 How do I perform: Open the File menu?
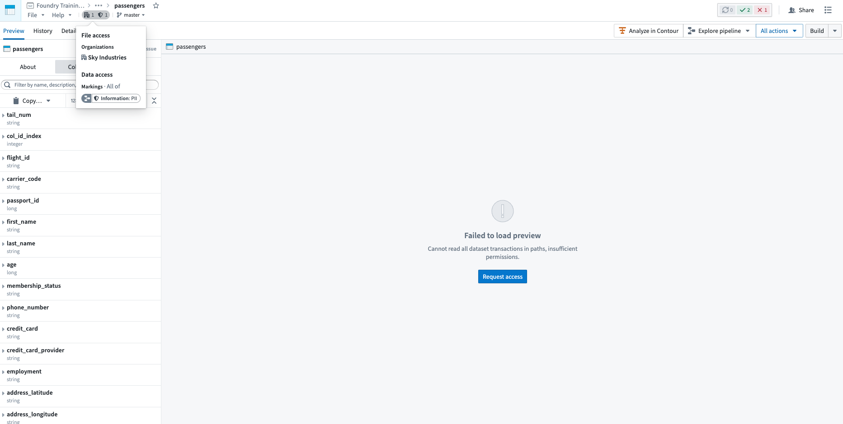coord(36,15)
